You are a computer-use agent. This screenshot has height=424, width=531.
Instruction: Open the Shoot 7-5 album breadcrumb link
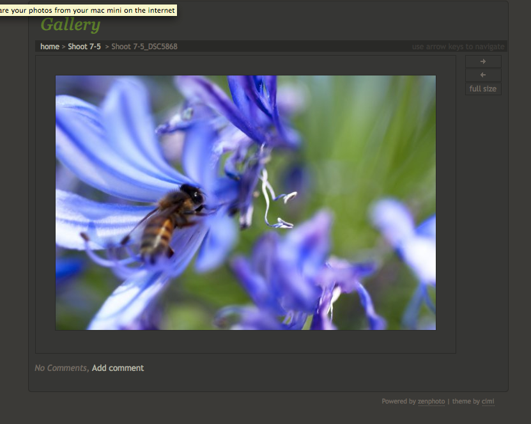point(82,46)
